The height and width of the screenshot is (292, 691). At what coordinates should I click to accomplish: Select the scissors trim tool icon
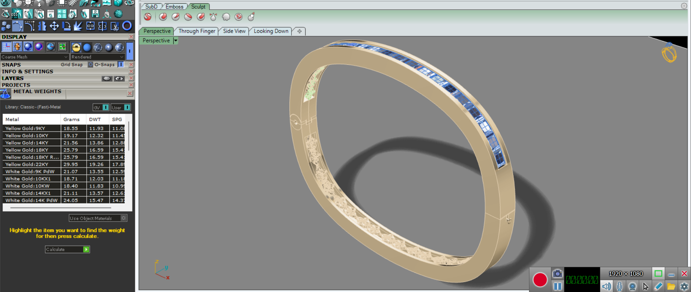114,26
